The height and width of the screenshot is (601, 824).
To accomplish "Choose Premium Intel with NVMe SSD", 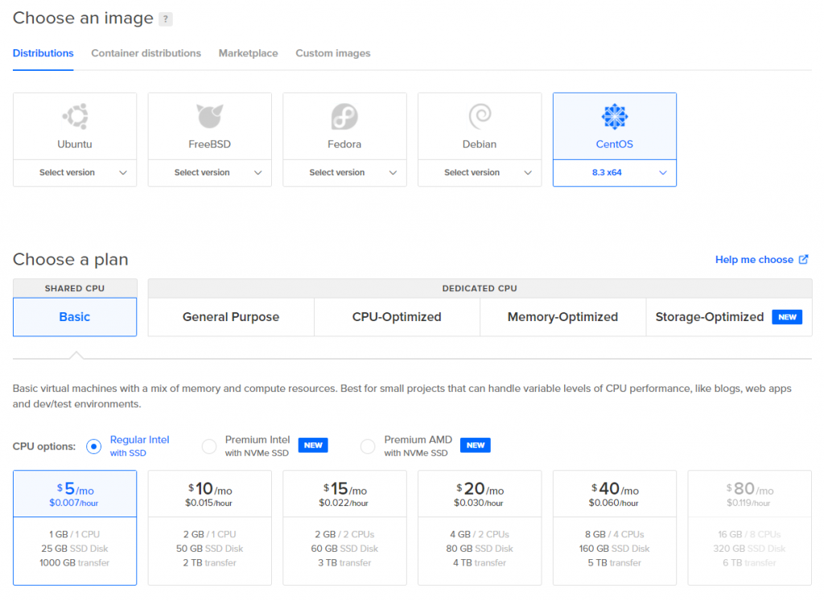I will click(x=209, y=445).
